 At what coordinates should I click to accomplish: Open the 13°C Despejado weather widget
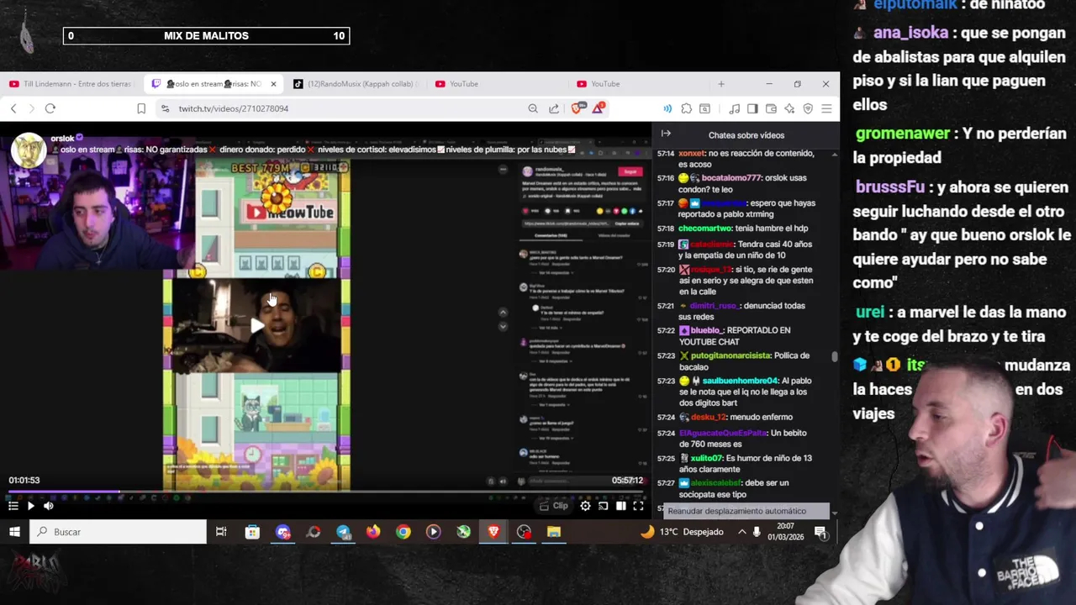(x=682, y=532)
